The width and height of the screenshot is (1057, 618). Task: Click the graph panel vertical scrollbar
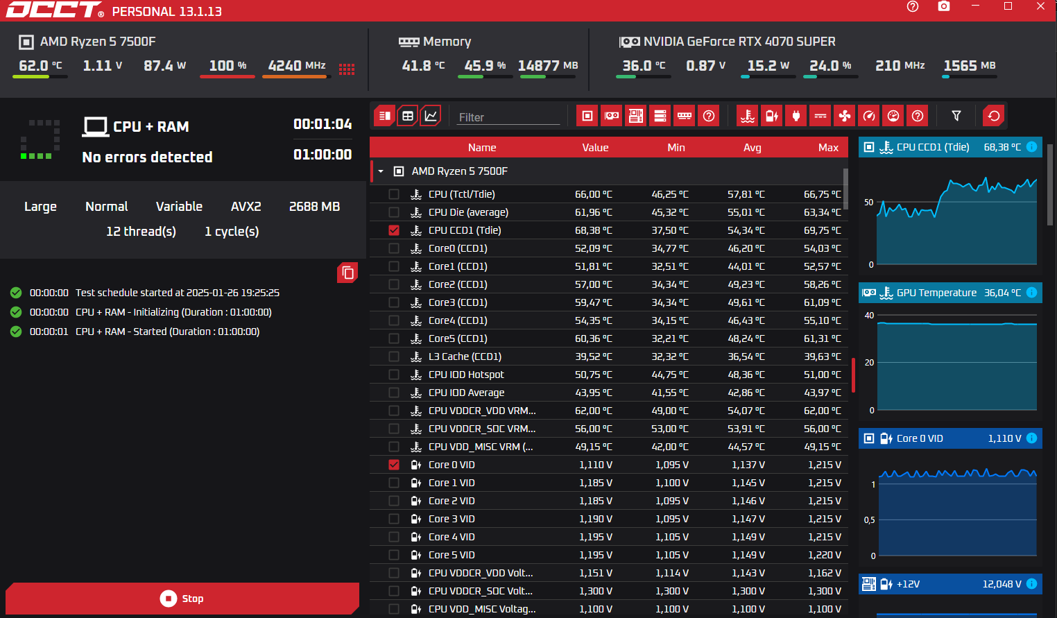pyautogui.click(x=1050, y=184)
